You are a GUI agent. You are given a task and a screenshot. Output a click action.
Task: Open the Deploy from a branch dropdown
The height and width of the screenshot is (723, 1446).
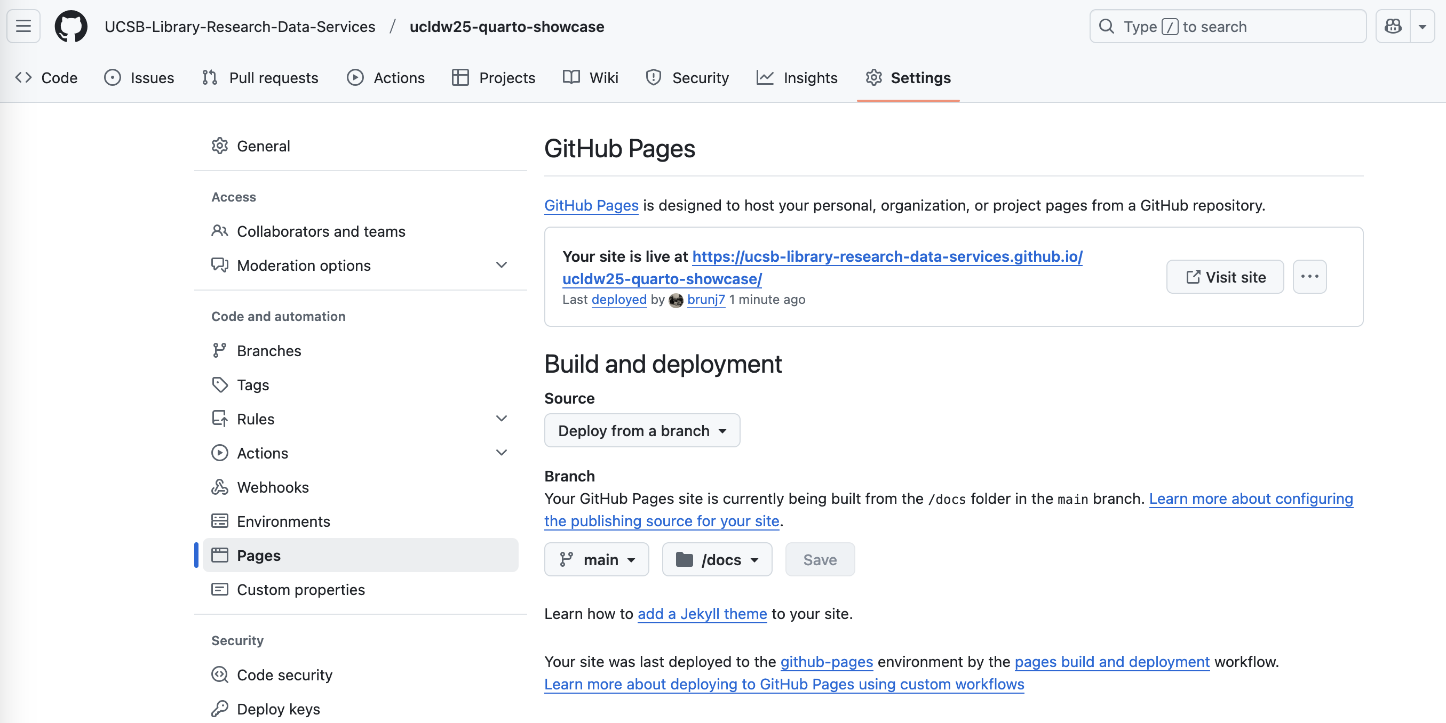(641, 430)
